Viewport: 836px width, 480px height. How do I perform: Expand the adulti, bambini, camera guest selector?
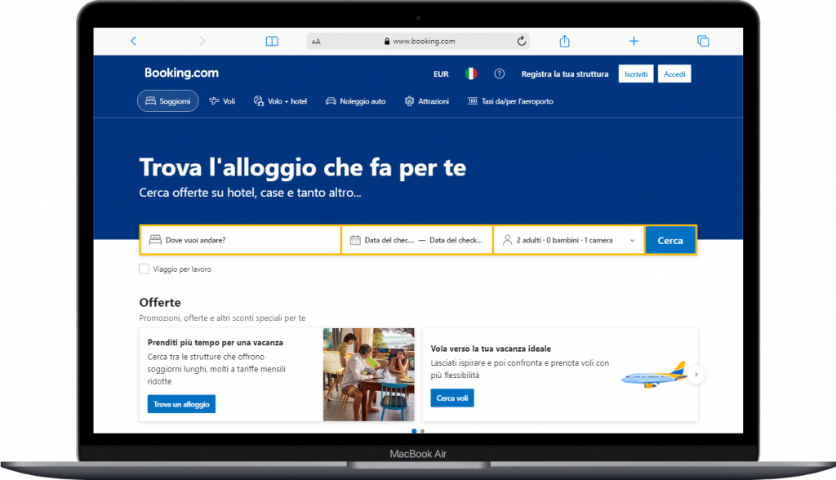tap(568, 241)
